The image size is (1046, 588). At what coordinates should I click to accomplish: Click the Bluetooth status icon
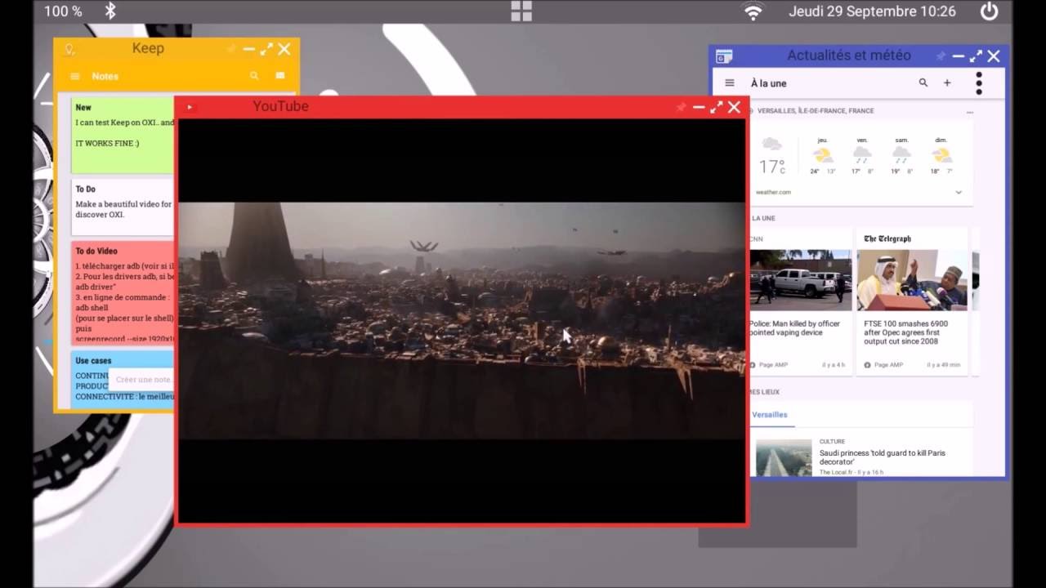click(110, 11)
